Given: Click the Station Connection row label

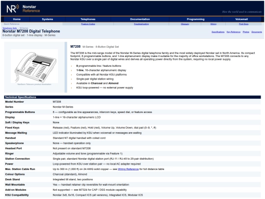Looking at the screenshot, I should click(x=17, y=159).
